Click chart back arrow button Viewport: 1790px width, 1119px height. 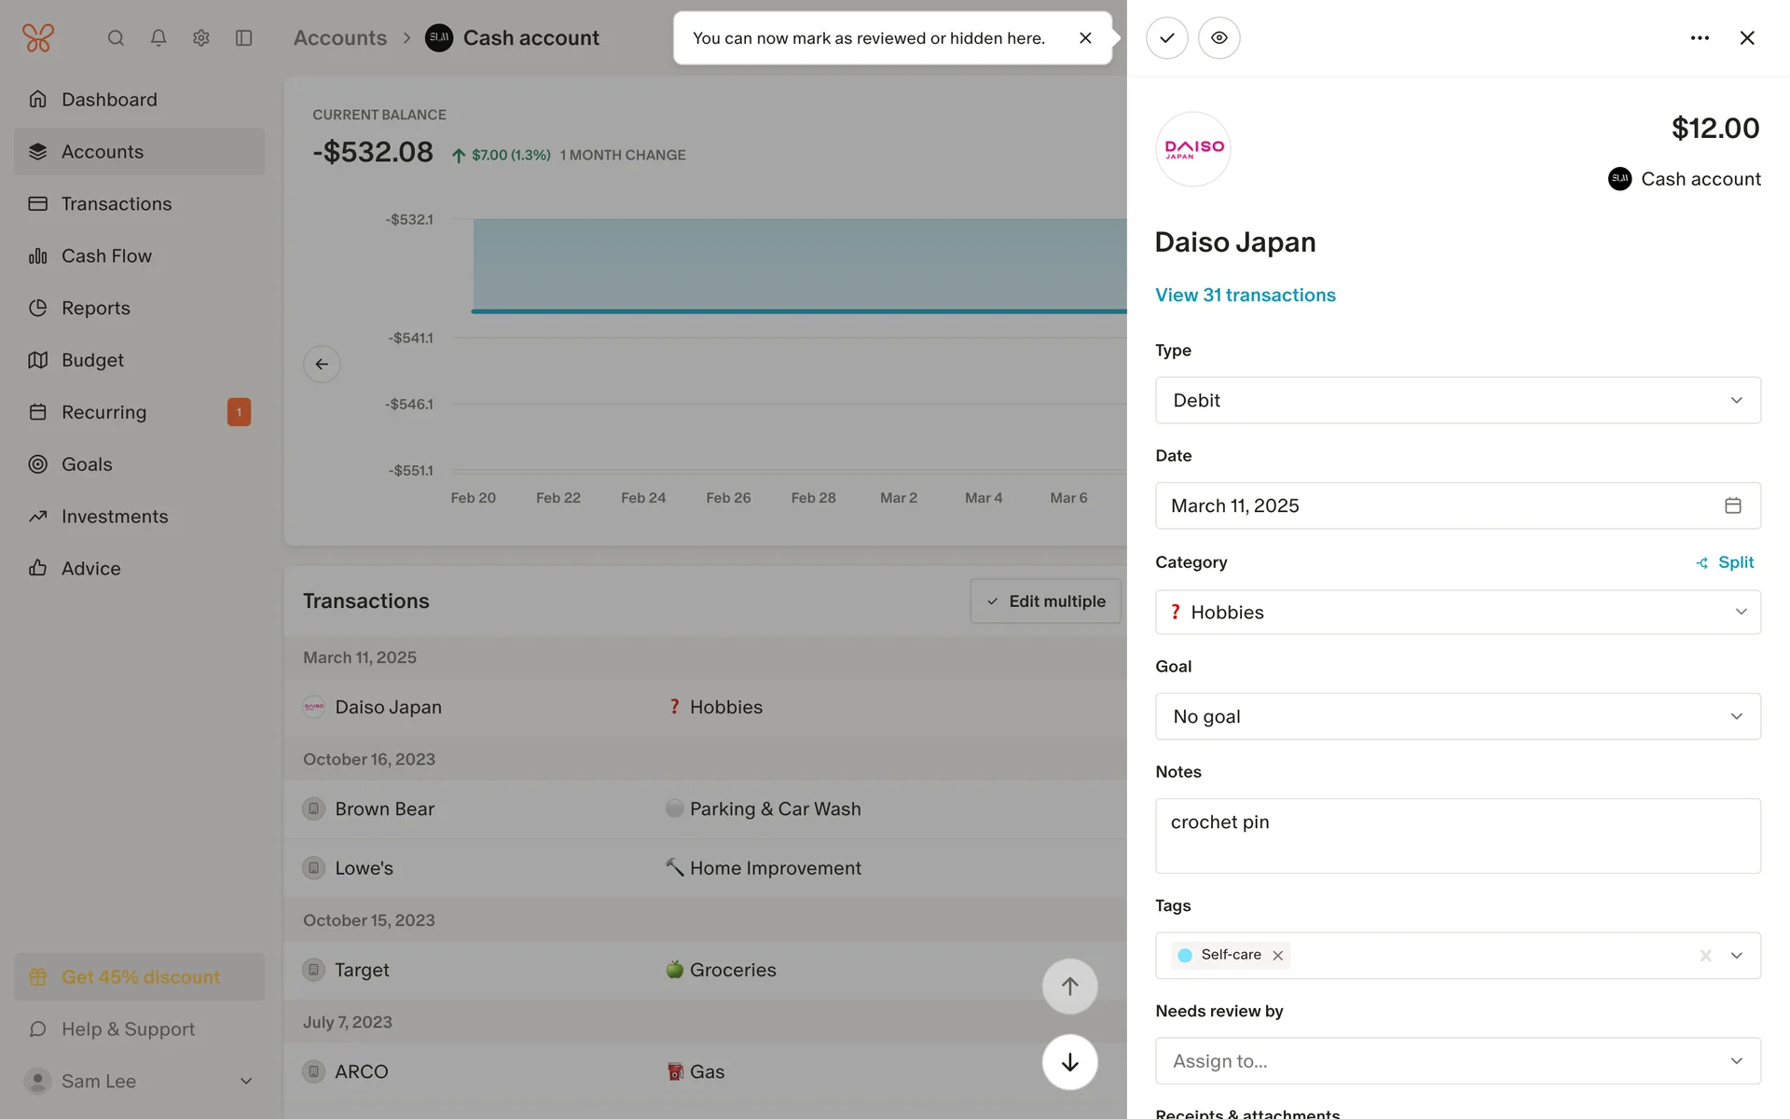(x=322, y=364)
